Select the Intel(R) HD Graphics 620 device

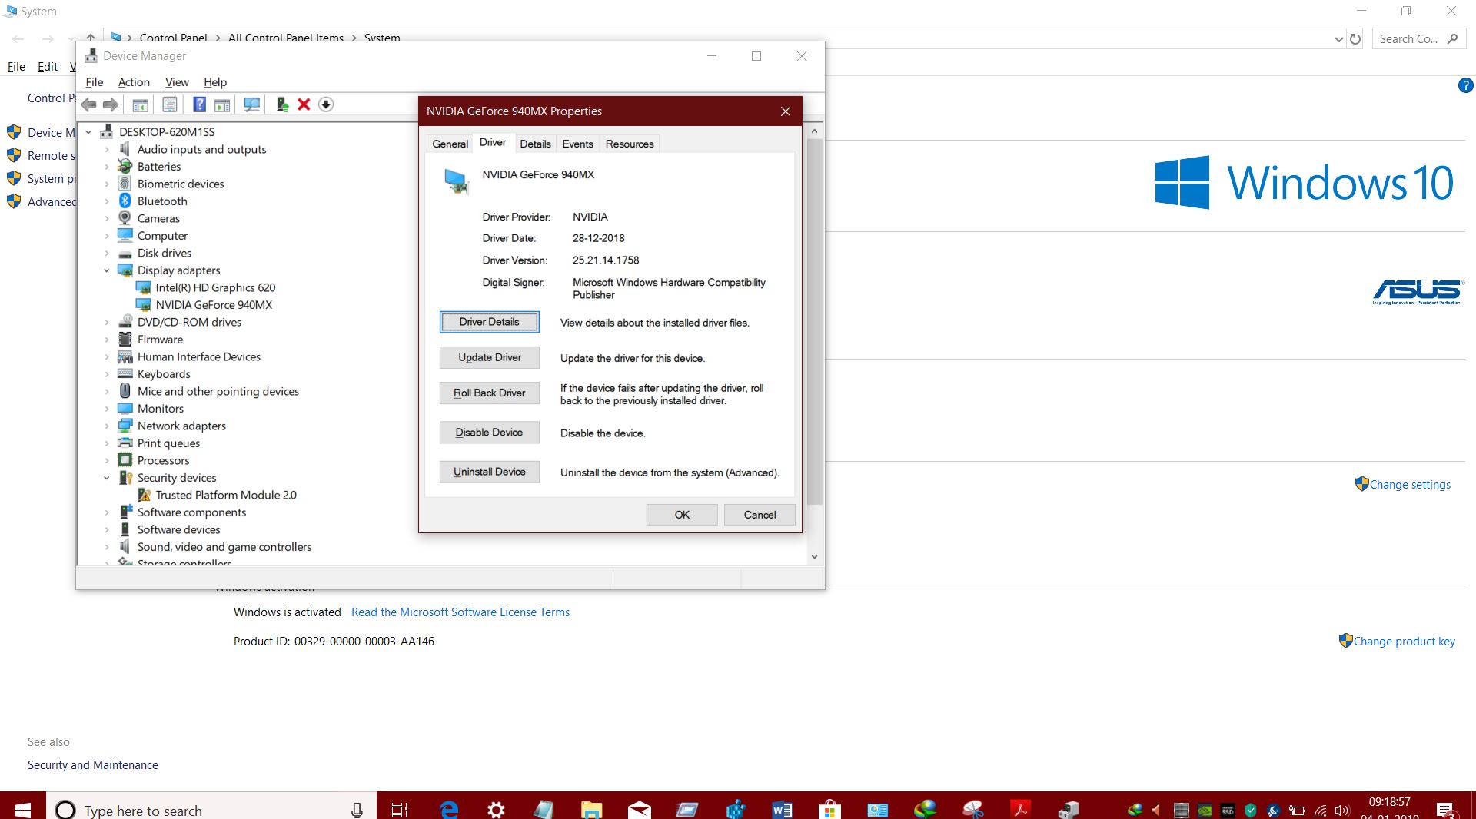tap(216, 287)
